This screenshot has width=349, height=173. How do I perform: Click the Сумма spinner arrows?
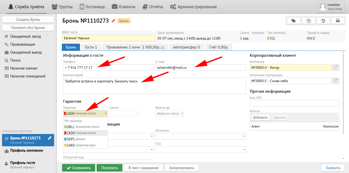click(x=138, y=113)
